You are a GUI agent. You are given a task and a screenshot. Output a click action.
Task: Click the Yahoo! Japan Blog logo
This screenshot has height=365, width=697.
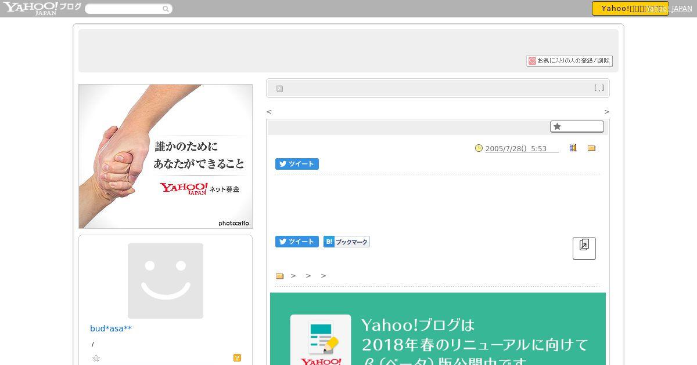[x=41, y=8]
